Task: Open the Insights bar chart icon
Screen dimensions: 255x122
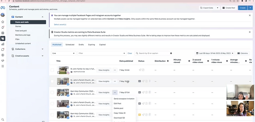Action: [x=3, y=44]
